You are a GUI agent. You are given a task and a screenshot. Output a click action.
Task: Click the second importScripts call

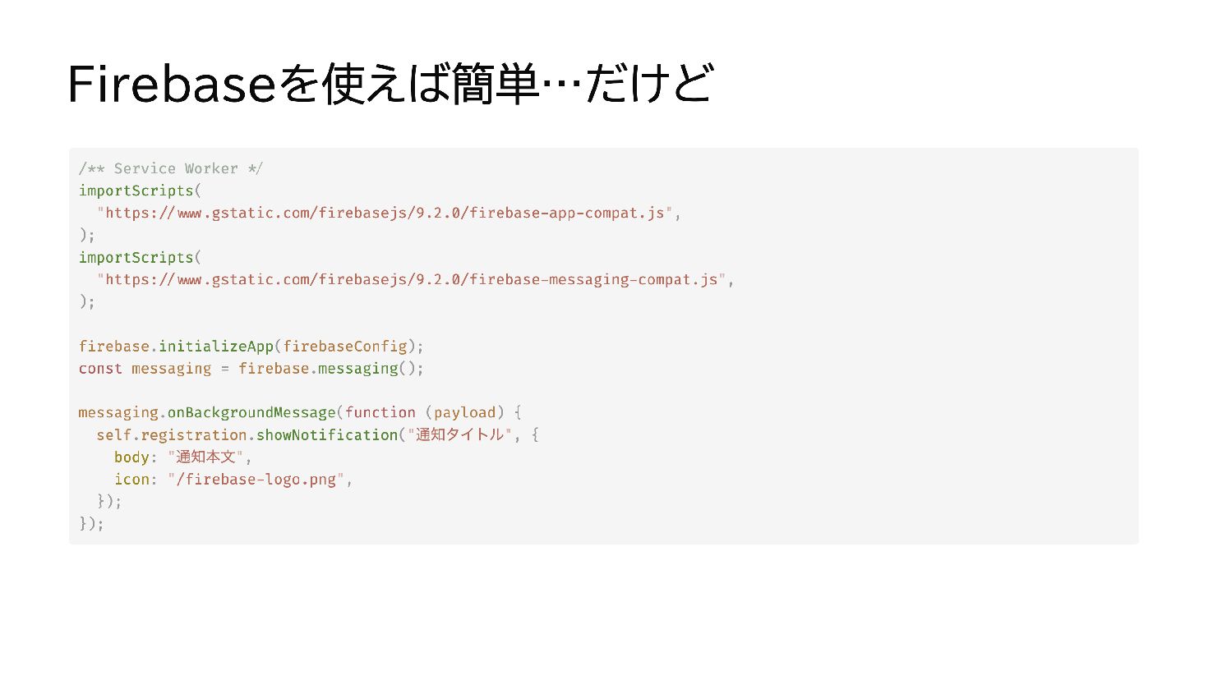tap(136, 257)
